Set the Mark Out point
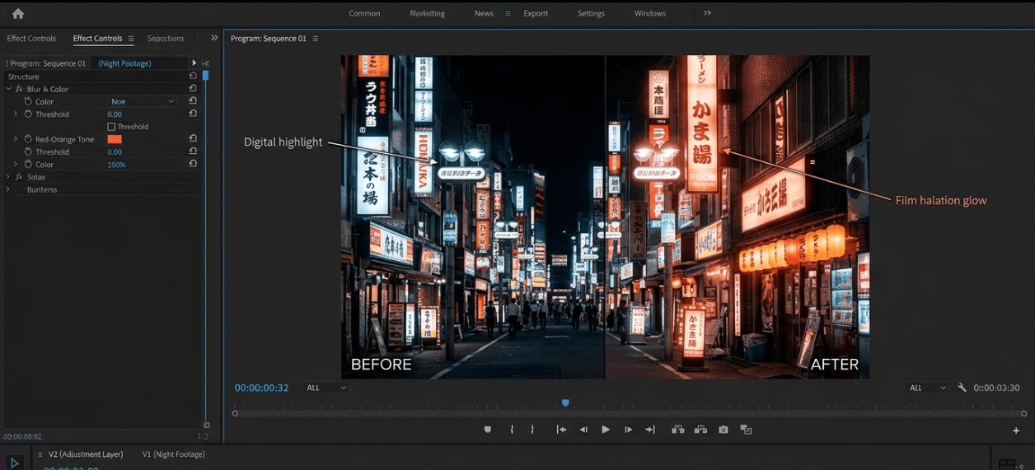 (532, 430)
